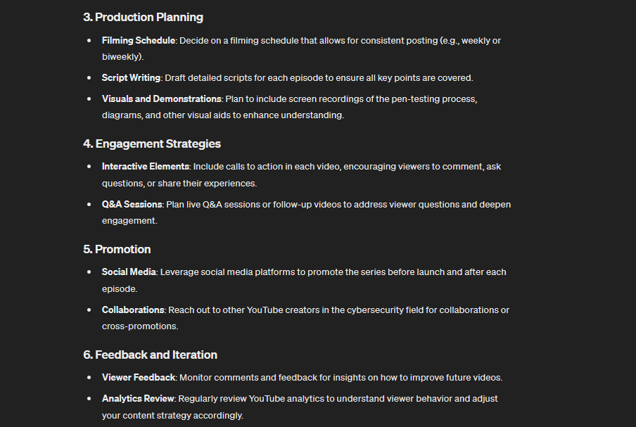The height and width of the screenshot is (427, 636).
Task: Click the 'Filming Schedule' bold label
Action: pos(139,41)
